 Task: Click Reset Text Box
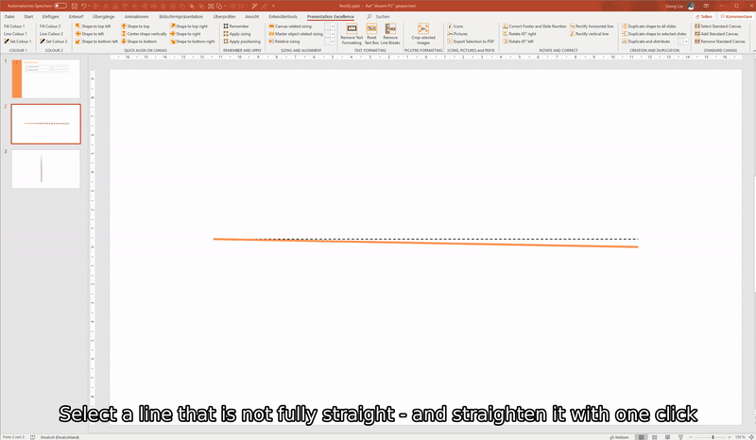coord(371,34)
